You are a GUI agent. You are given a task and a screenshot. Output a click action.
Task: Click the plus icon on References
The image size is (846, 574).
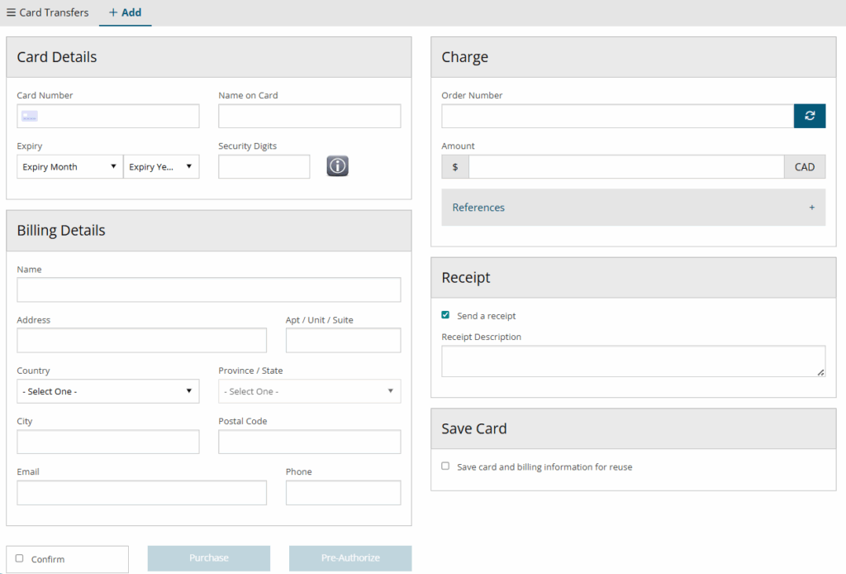coord(811,208)
